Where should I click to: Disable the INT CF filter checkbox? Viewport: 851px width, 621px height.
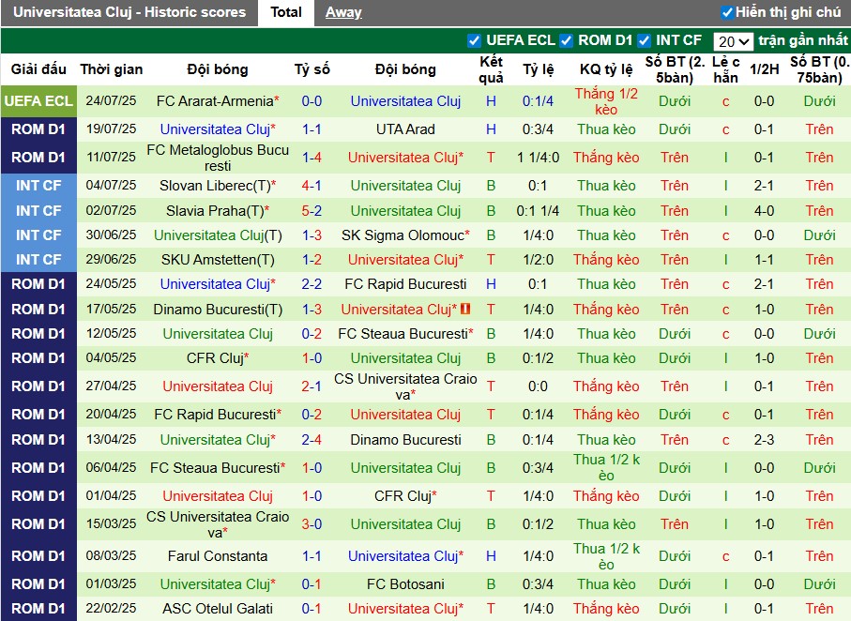coord(644,40)
